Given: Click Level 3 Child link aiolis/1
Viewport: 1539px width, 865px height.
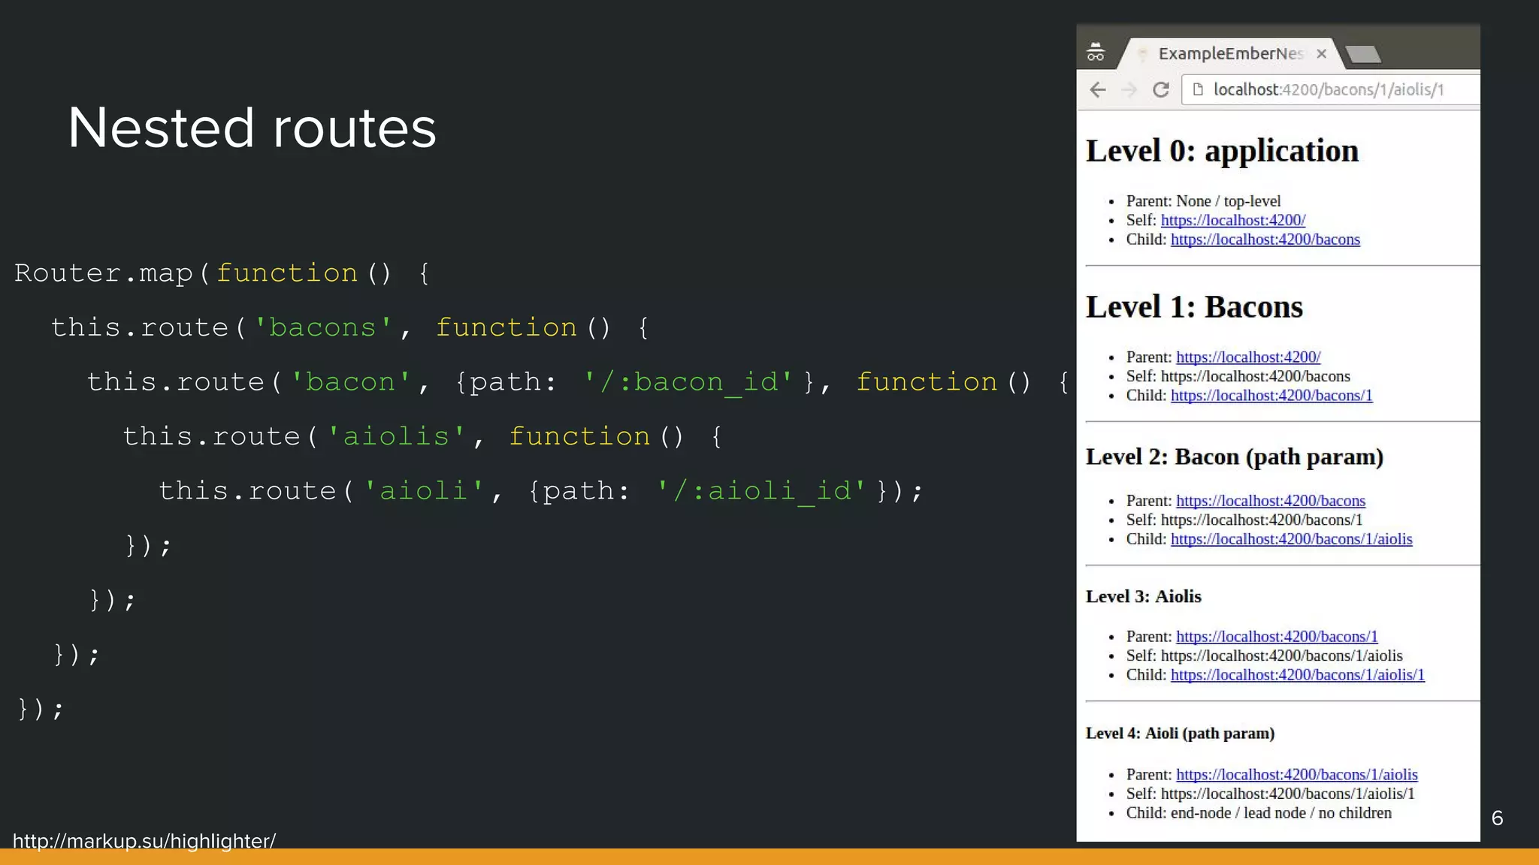Looking at the screenshot, I should (1297, 675).
